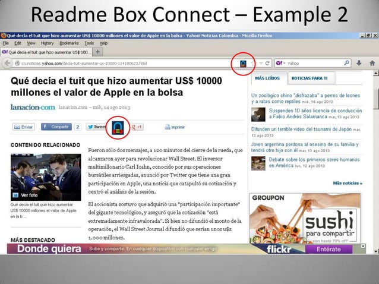Go to the Firefox home page icon
Image resolution: width=379 pixels, height=284 pixels.
(x=372, y=63)
